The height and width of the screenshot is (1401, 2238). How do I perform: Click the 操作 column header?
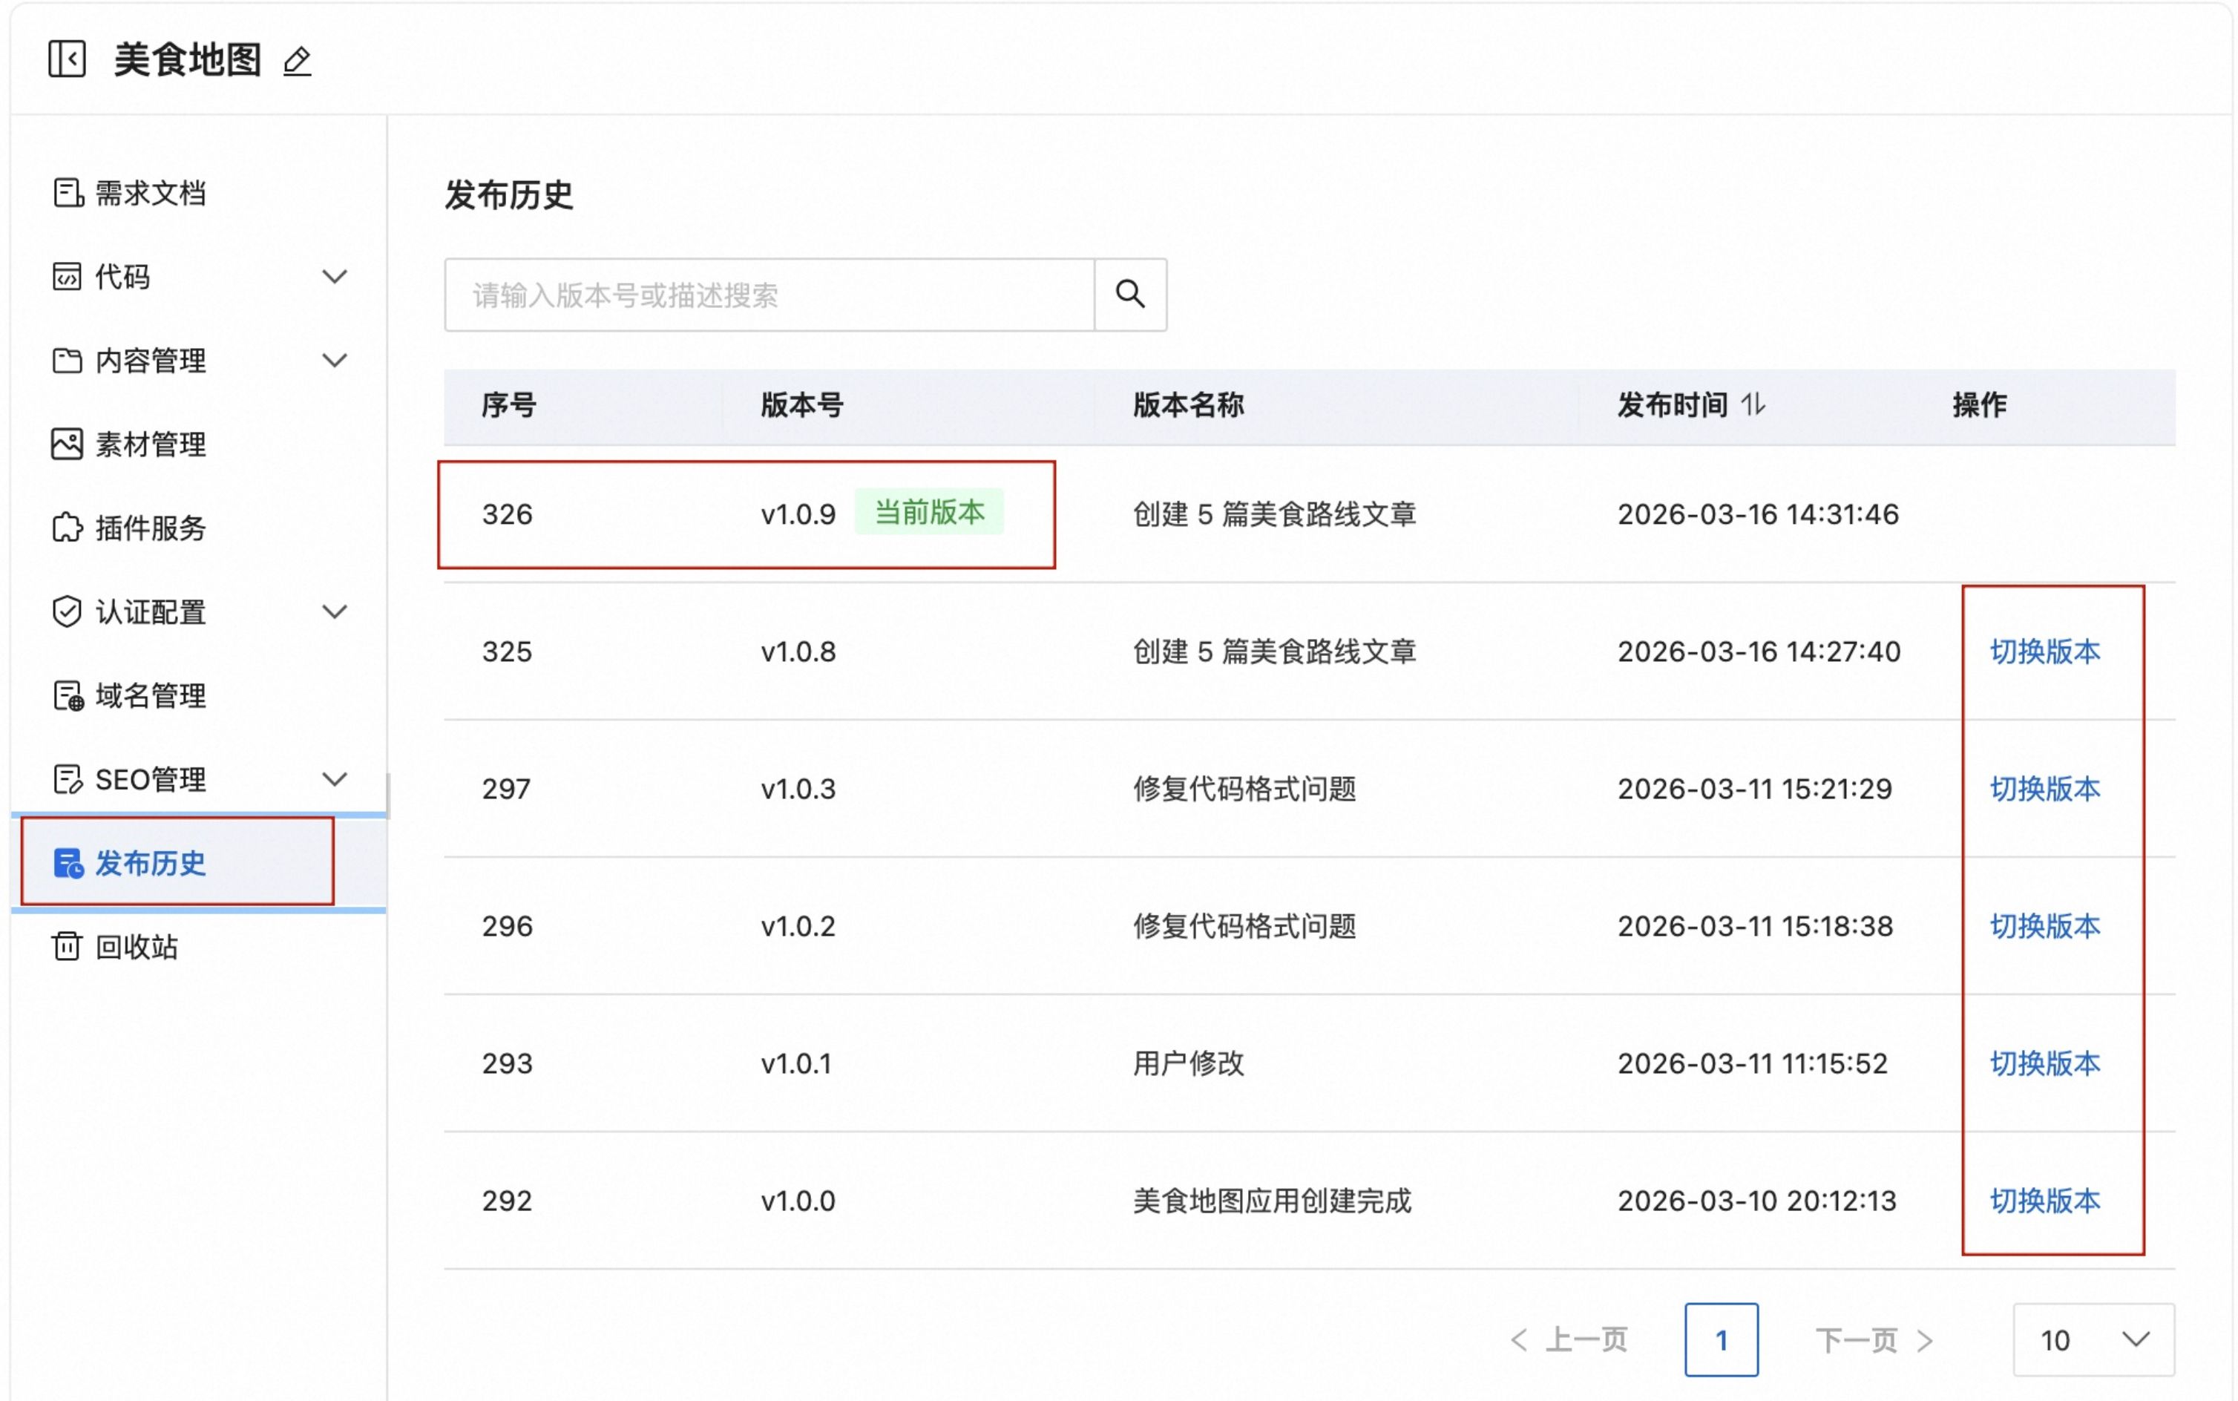[1980, 405]
